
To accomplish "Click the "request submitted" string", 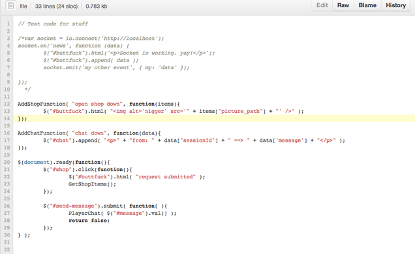I will point(166,177).
